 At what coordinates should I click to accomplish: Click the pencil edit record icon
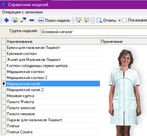[x=23, y=20]
